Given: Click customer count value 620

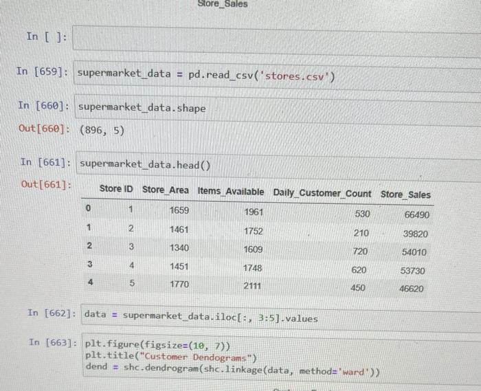Looking at the screenshot, I should click(359, 270).
